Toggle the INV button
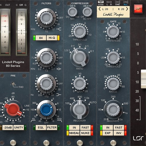This screenshot has height=146, width=146. pos(119,133)
